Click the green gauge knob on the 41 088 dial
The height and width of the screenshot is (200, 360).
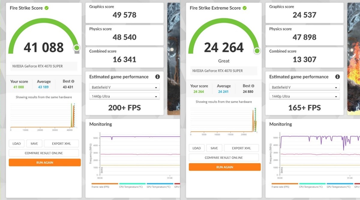point(77,48)
